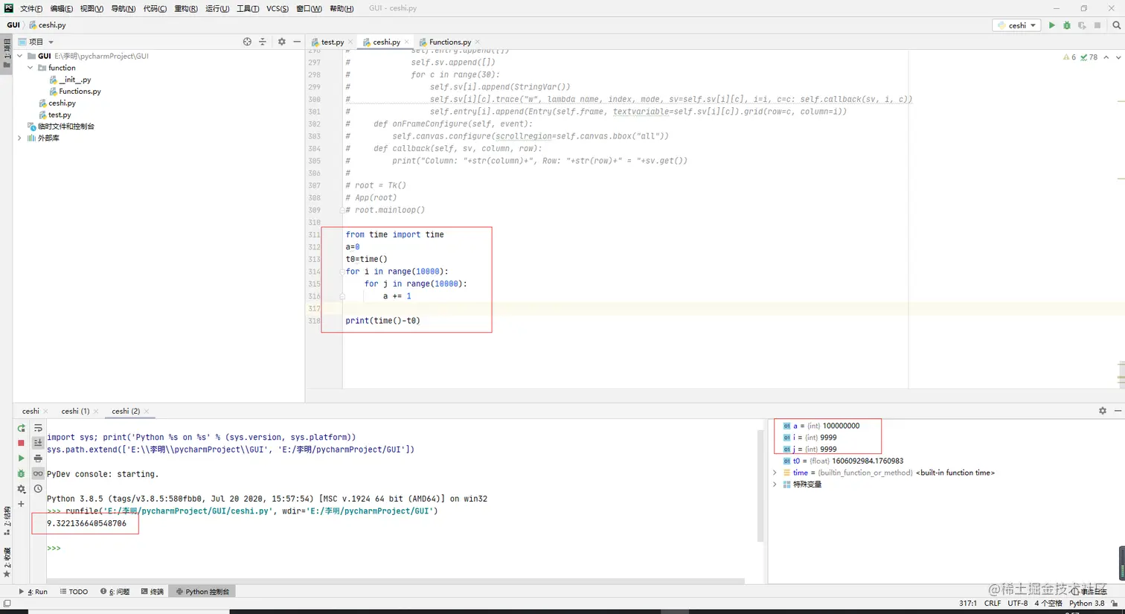Expand the time variable entry
Screen dimensions: 1125x614
pyautogui.click(x=775, y=473)
